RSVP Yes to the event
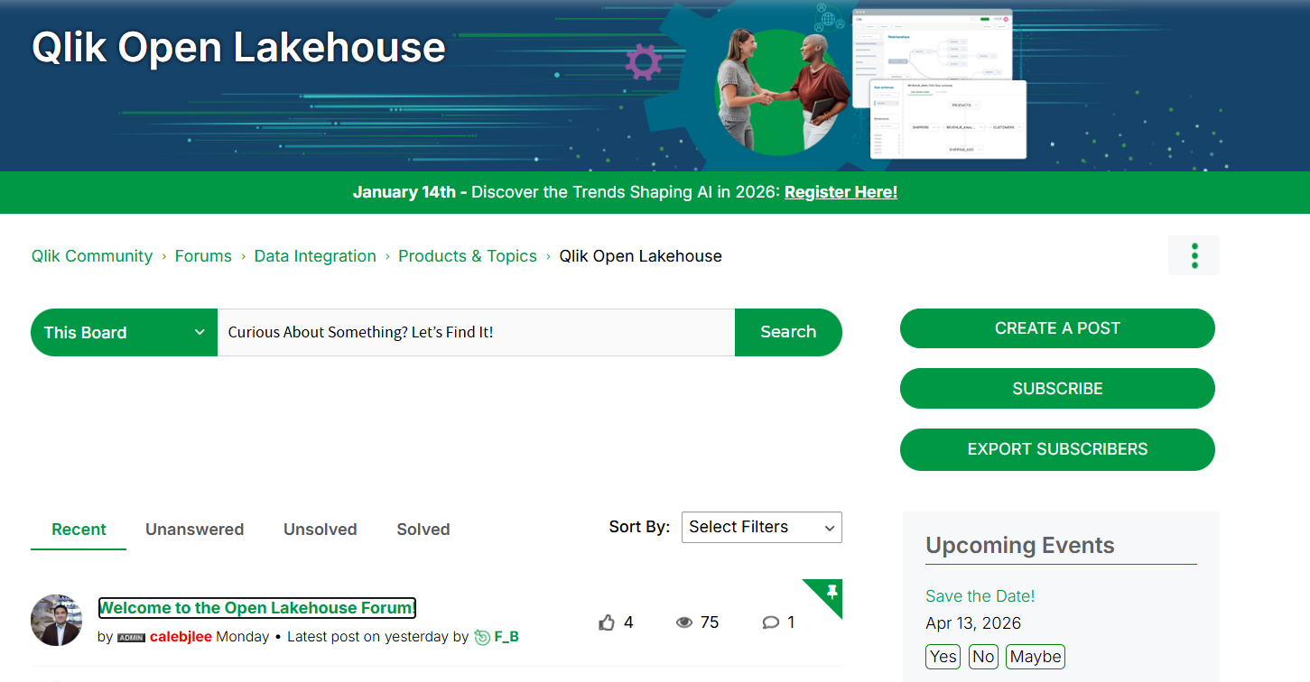This screenshot has height=682, width=1310. pos(943,657)
